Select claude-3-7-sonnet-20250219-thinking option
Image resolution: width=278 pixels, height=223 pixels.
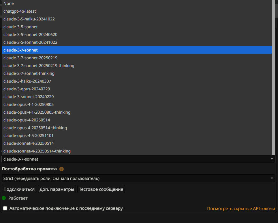pos(39,66)
